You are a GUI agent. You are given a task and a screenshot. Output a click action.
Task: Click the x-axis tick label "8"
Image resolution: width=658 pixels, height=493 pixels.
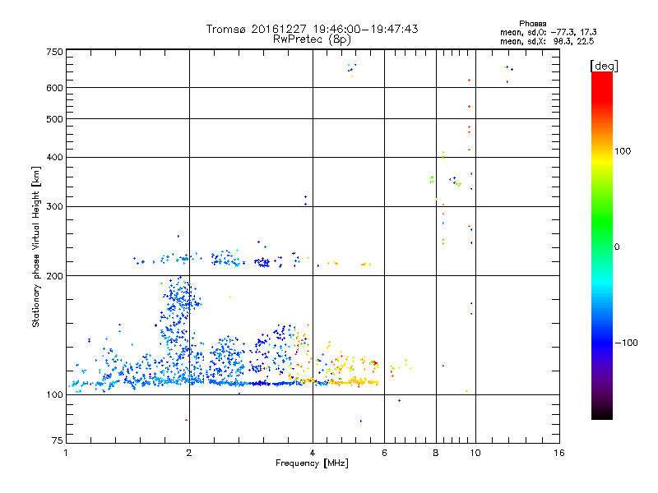pyautogui.click(x=436, y=453)
